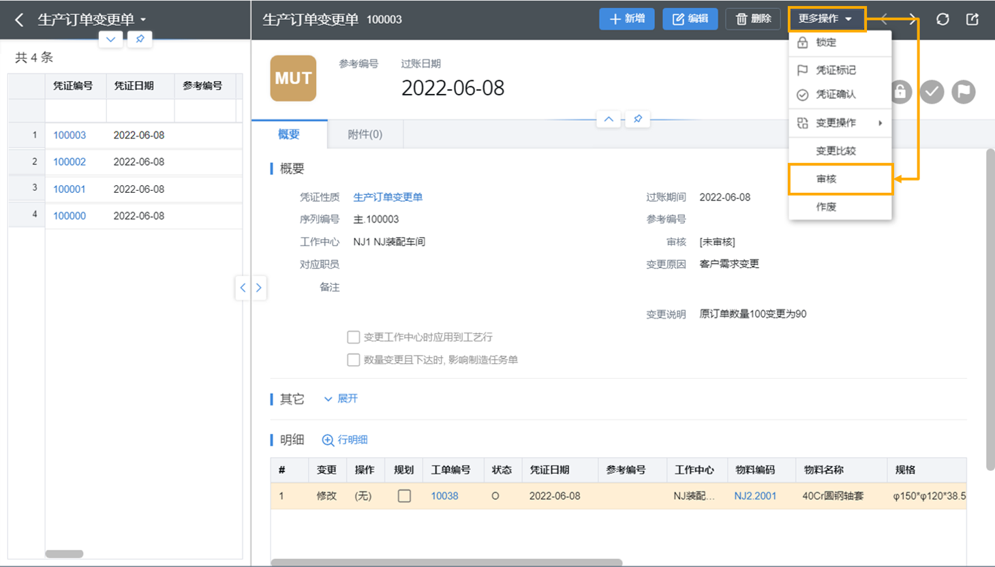Click the 凭证日期 filter input field

click(140, 110)
